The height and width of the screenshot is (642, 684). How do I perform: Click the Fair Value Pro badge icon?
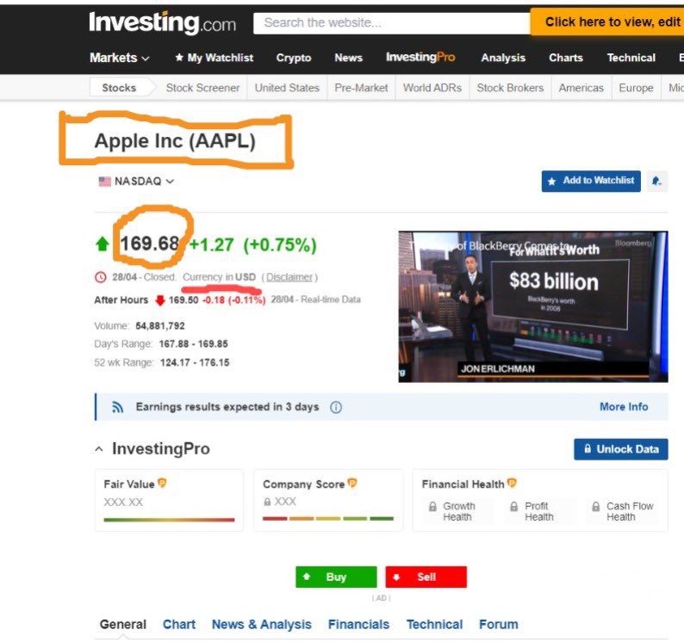click(x=162, y=483)
